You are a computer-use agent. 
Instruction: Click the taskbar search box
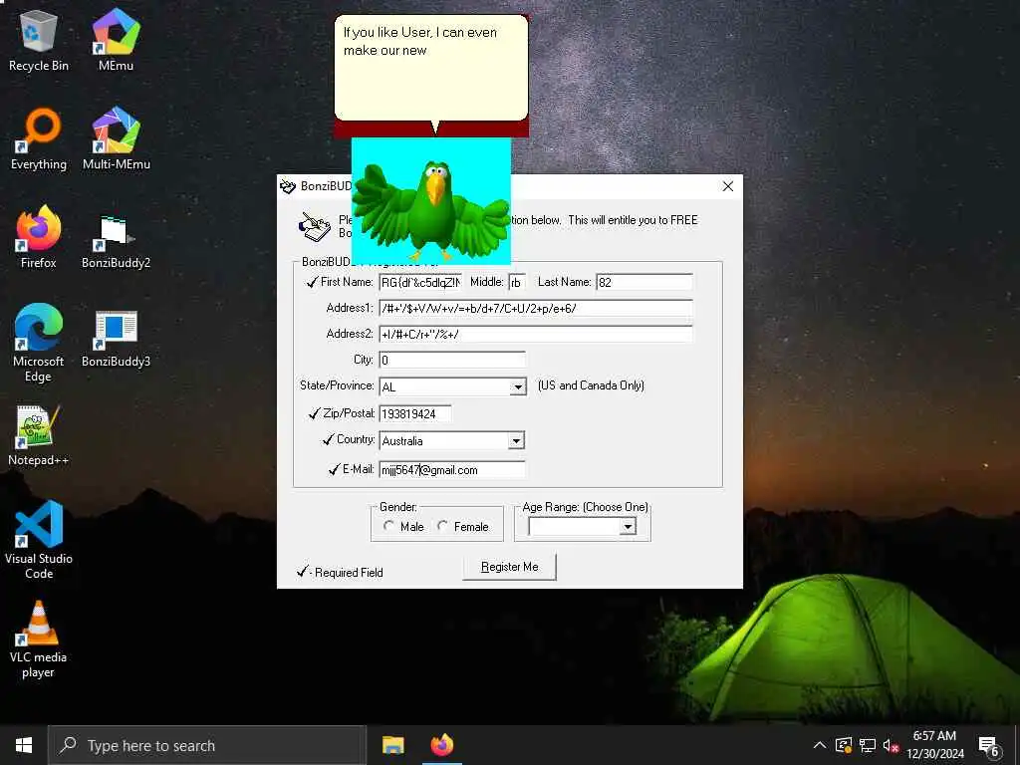coord(207,745)
